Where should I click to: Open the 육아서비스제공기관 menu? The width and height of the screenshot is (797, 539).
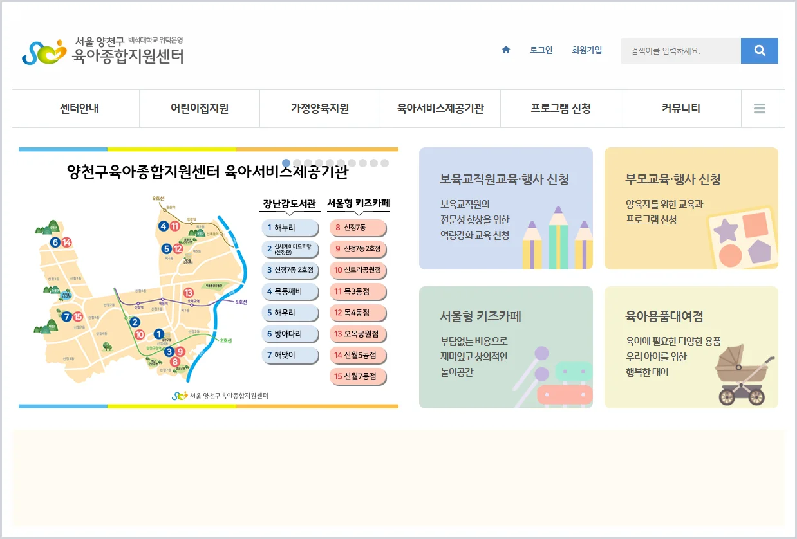(x=440, y=109)
